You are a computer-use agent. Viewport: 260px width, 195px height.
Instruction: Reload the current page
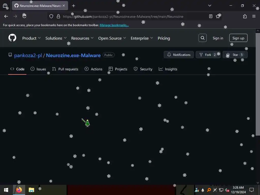(x=24, y=16)
